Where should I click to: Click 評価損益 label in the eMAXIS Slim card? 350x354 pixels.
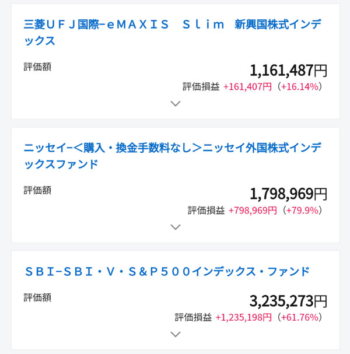[x=201, y=87]
